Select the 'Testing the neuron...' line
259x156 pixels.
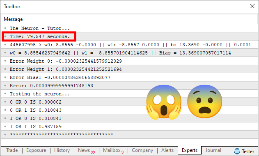click(130, 94)
